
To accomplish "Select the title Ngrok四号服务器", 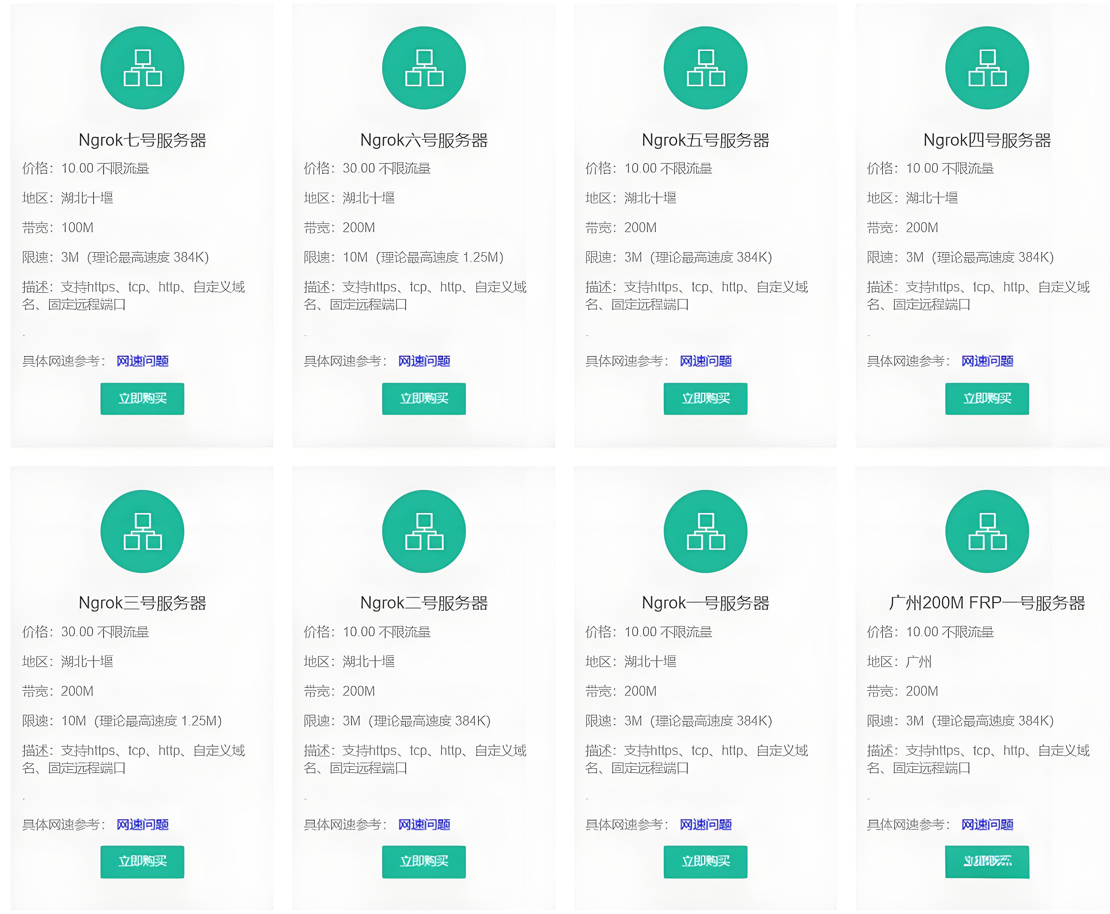I will click(987, 140).
